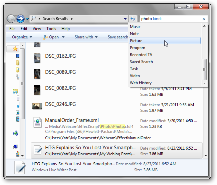Image resolution: width=217 pixels, height=185 pixels.
Task: Open Recent Places icon in navigation pane
Action: point(18,77)
